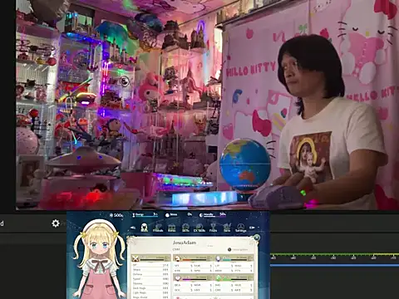Click the webcam video preview
The image size is (399, 299).
point(207,105)
